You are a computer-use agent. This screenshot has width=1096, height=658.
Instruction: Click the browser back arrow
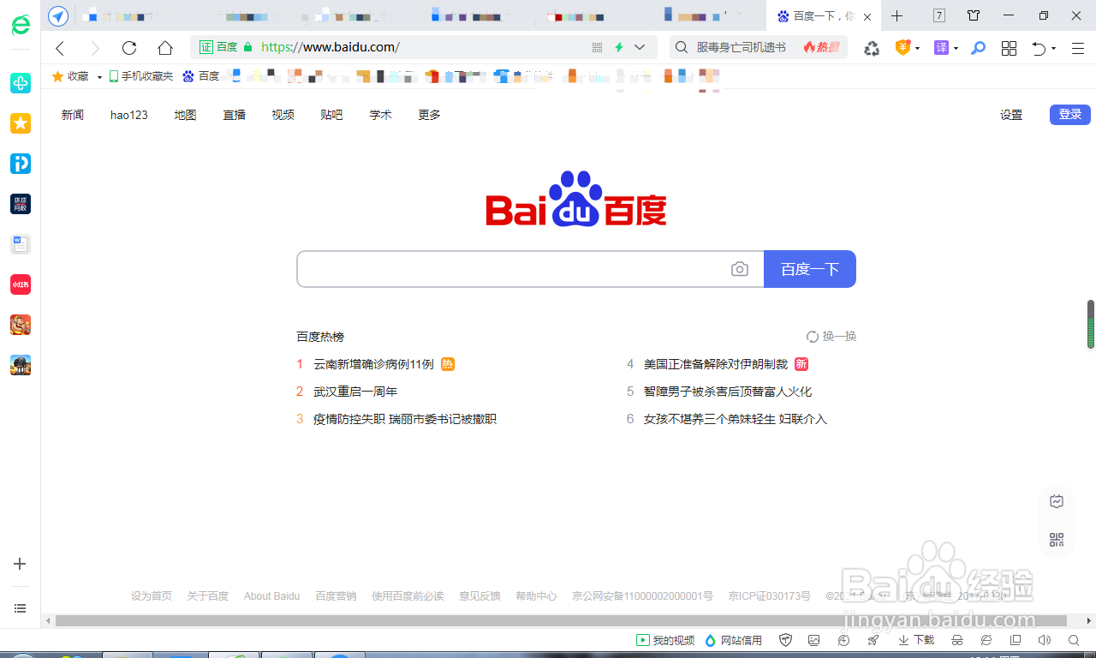point(60,48)
